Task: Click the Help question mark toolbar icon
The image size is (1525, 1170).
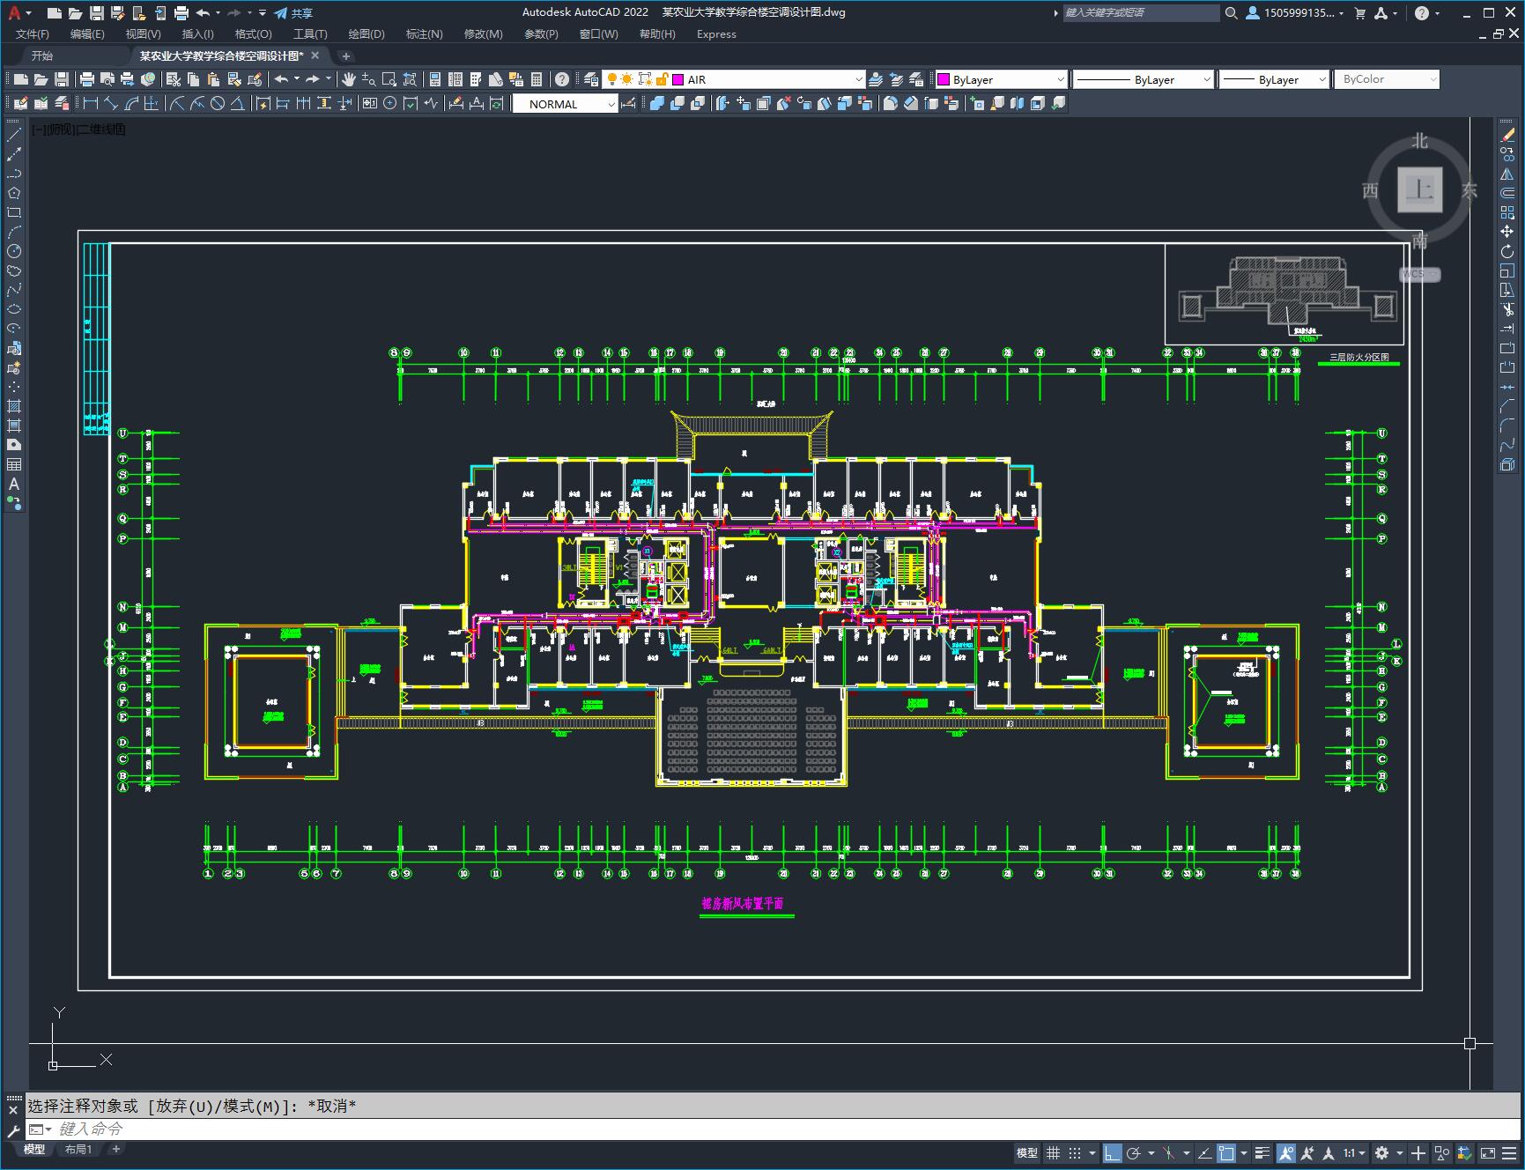Action: point(562,79)
